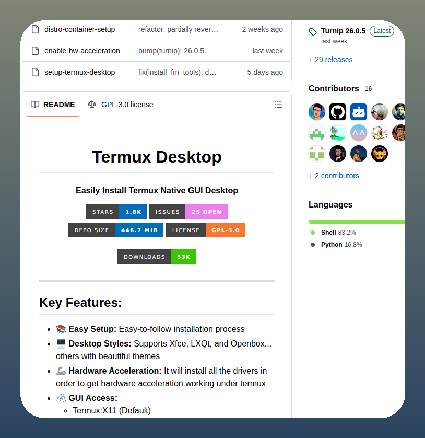Open the enable-hw-acceleration file
Image resolution: width=425 pixels, height=438 pixels.
click(82, 51)
